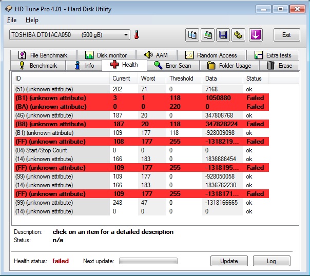Switch to the File Benchmark tab

[44, 55]
